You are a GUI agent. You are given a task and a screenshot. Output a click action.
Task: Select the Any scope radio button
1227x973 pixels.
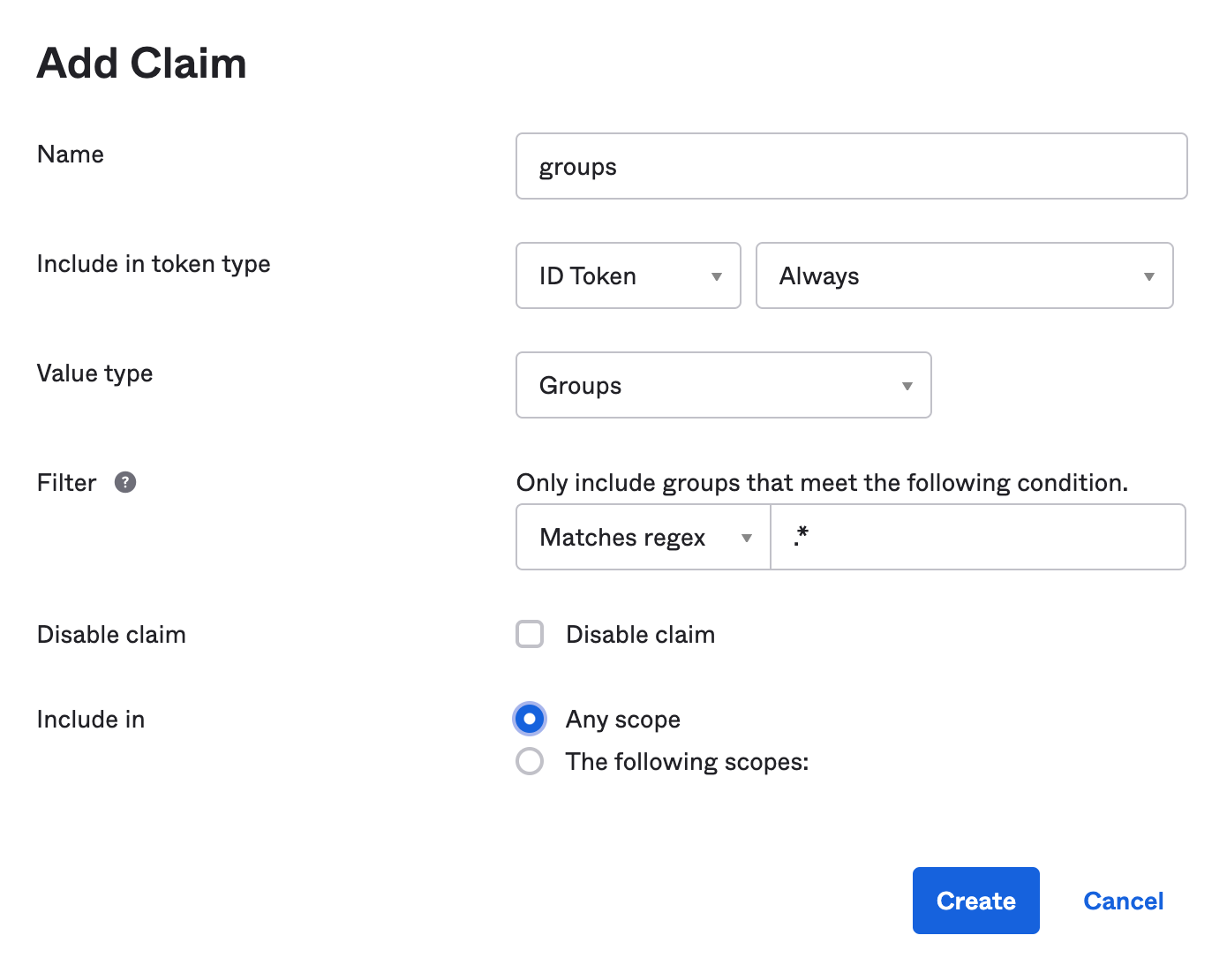pyautogui.click(x=529, y=719)
